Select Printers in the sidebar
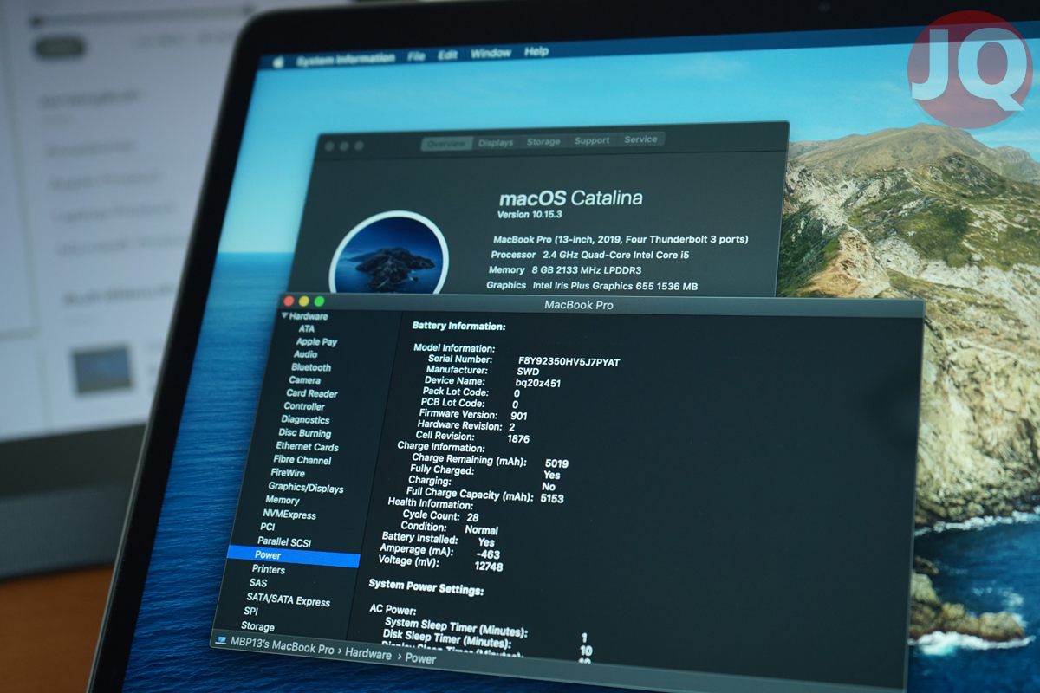Viewport: 1040px width, 693px height. 269,569
